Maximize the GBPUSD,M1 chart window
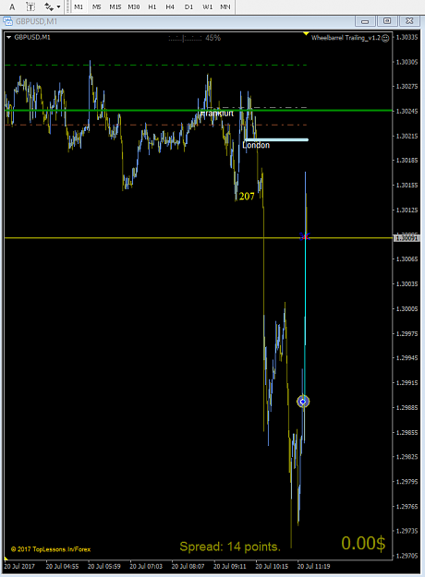 coord(387,21)
